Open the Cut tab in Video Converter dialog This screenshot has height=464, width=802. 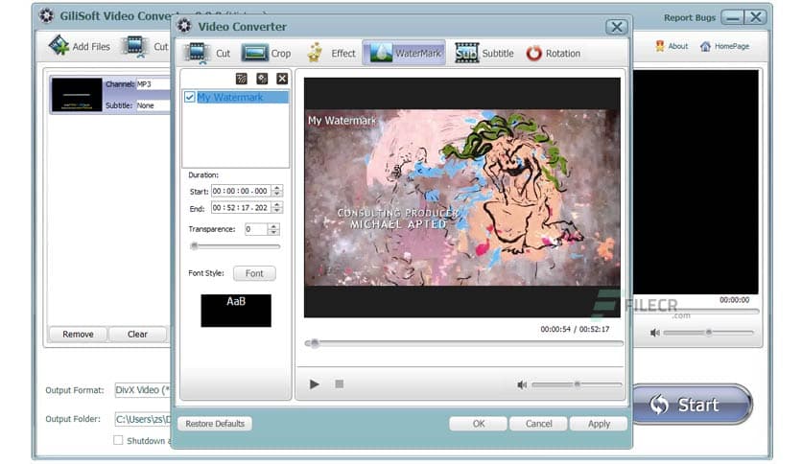[x=207, y=53]
